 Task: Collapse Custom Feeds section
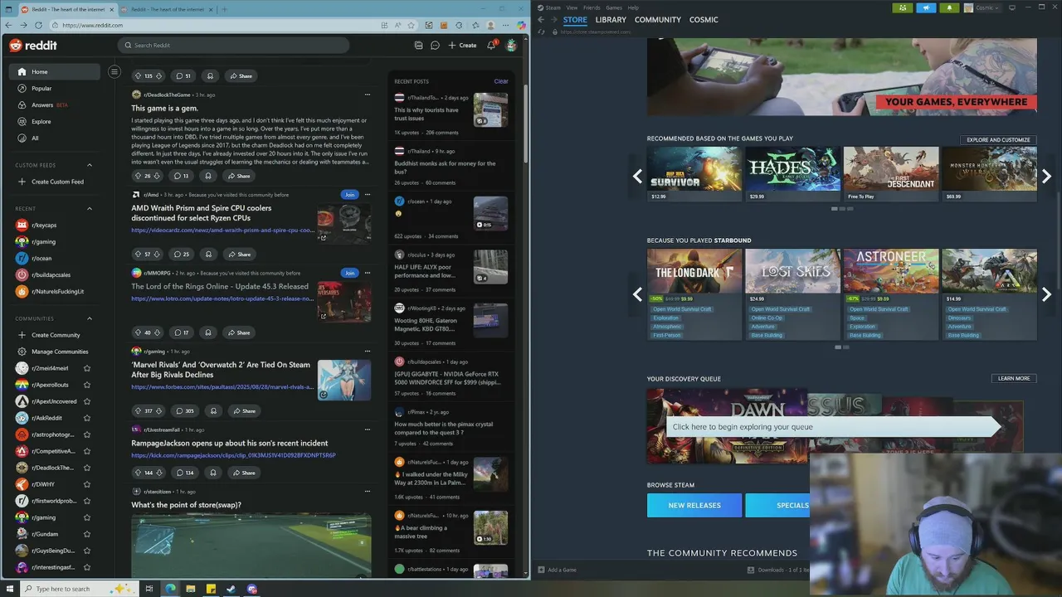tap(90, 165)
